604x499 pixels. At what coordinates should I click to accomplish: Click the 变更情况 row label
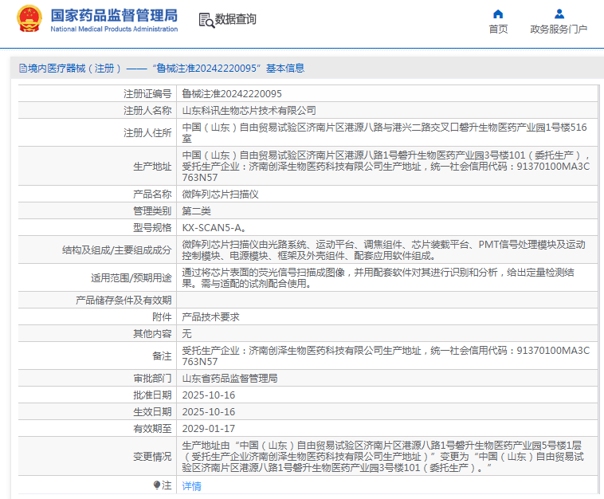152,457
